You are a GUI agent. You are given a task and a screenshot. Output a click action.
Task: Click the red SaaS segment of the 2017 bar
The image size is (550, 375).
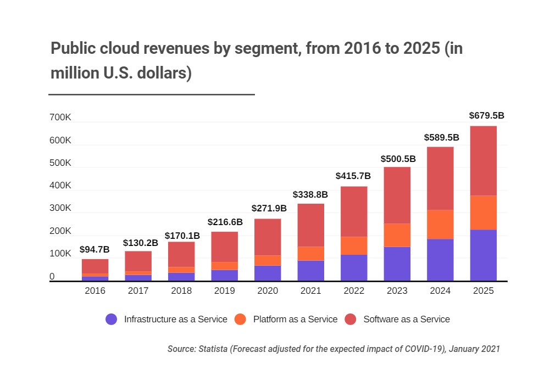click(x=138, y=261)
